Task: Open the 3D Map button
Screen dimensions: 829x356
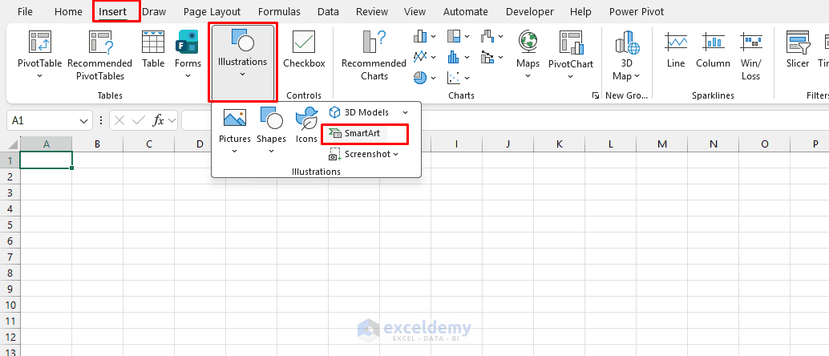Action: [x=626, y=55]
